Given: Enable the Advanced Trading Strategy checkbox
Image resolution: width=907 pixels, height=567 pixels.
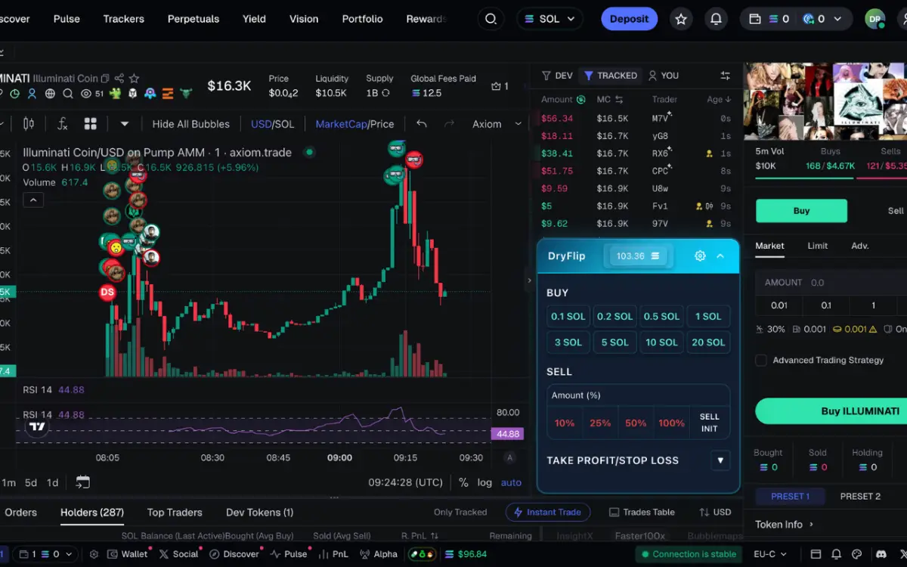Looking at the screenshot, I should (x=761, y=361).
